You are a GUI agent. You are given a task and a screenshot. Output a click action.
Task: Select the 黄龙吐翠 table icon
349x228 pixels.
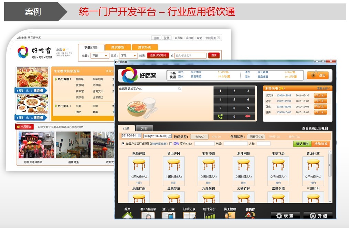[x=313, y=165]
